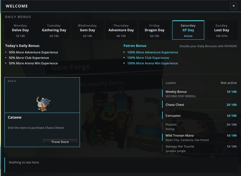Click the Luxion status row
Viewport: 241px width, 176px height.
(x=200, y=83)
